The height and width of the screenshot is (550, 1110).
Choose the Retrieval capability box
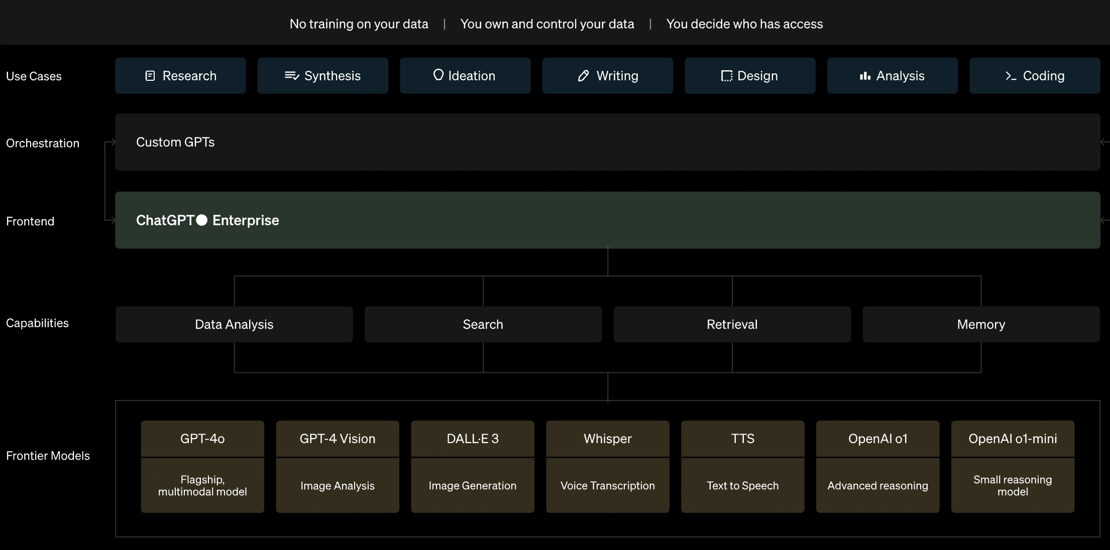pyautogui.click(x=732, y=325)
